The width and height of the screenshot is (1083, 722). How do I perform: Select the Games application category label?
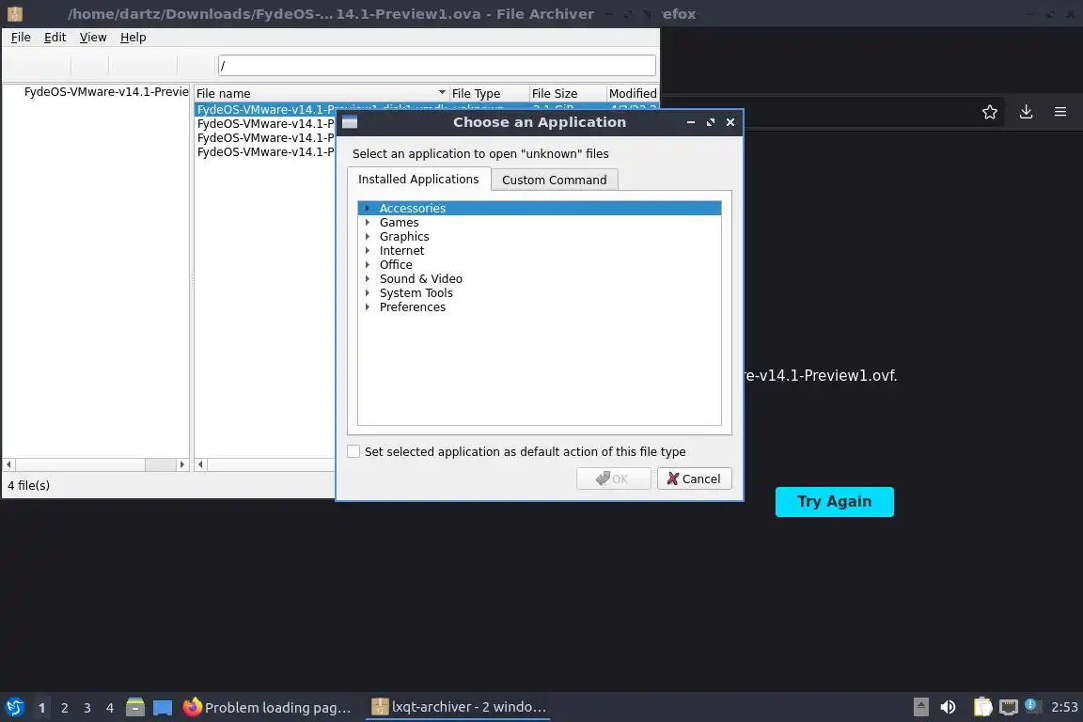click(400, 223)
